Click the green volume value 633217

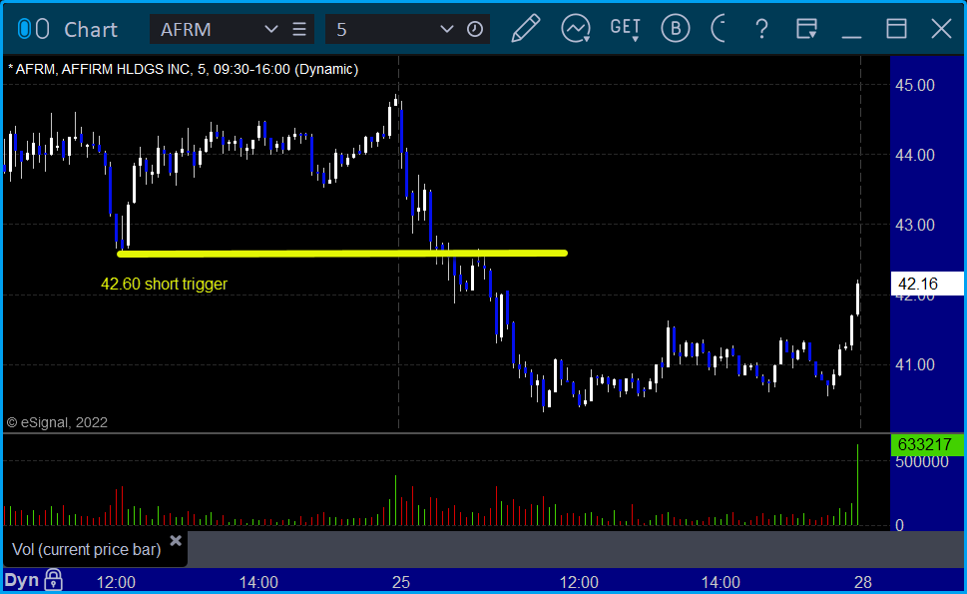(927, 444)
